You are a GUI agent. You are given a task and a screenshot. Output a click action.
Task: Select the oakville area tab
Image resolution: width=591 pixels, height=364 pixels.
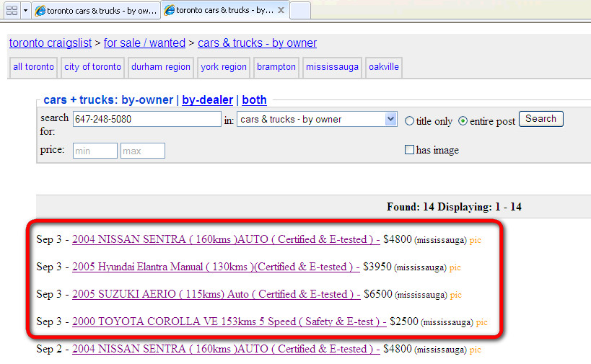384,67
